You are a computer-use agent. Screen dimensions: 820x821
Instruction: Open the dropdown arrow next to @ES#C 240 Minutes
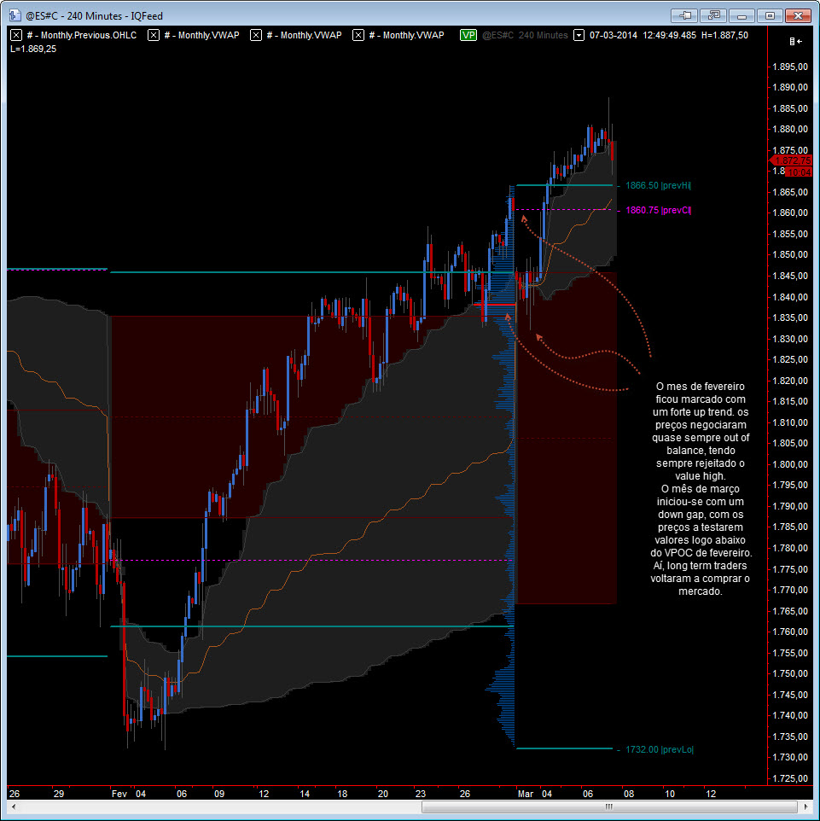(579, 35)
